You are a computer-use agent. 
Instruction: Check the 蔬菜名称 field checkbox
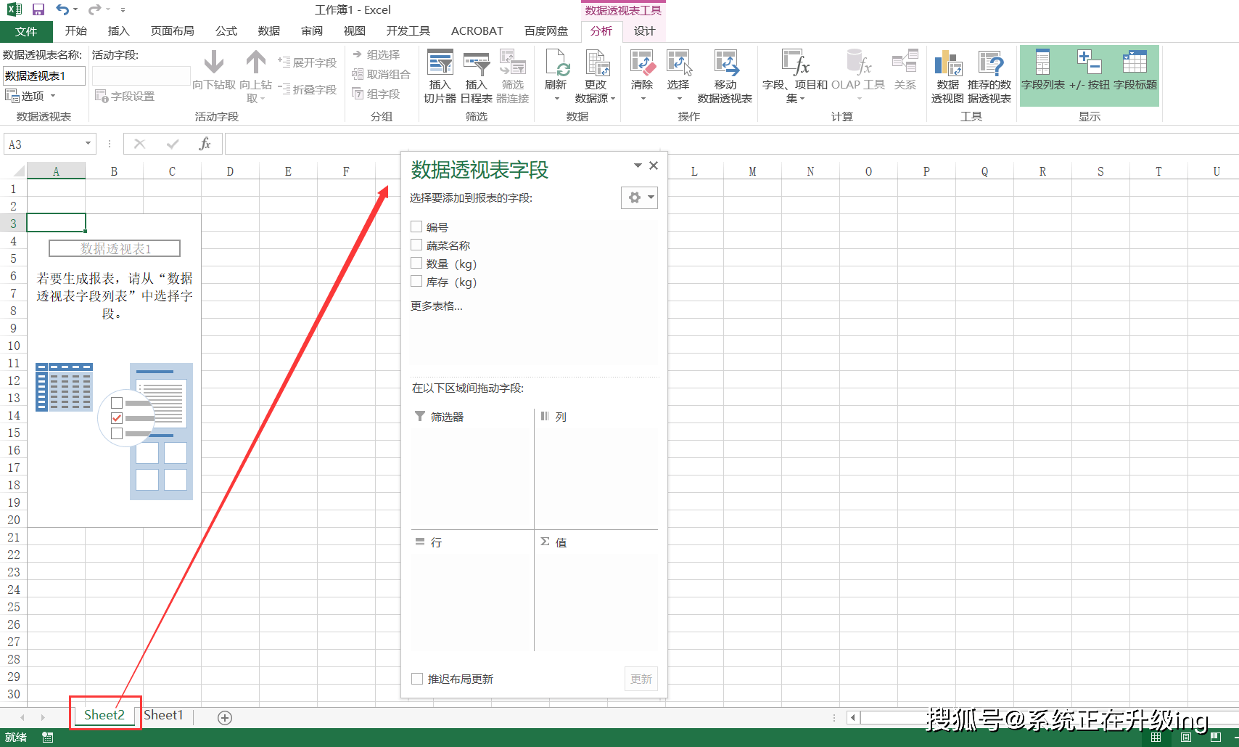[x=416, y=245]
